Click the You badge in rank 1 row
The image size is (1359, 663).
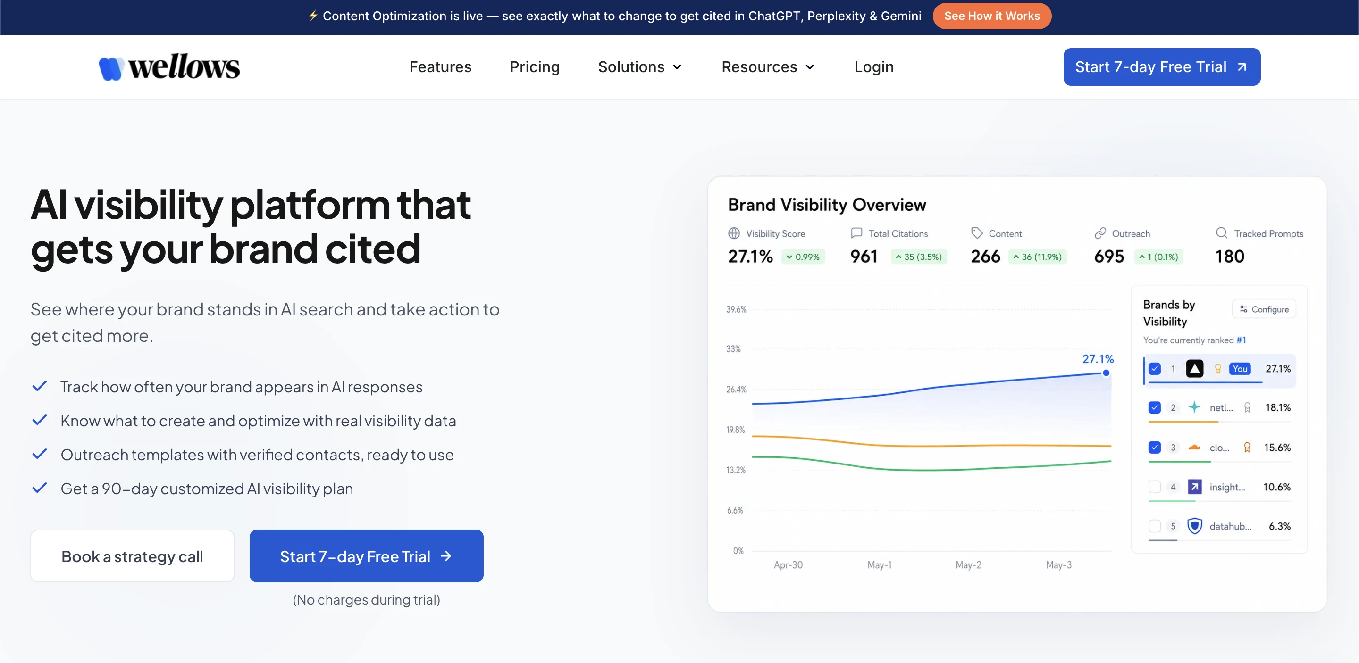tap(1240, 368)
